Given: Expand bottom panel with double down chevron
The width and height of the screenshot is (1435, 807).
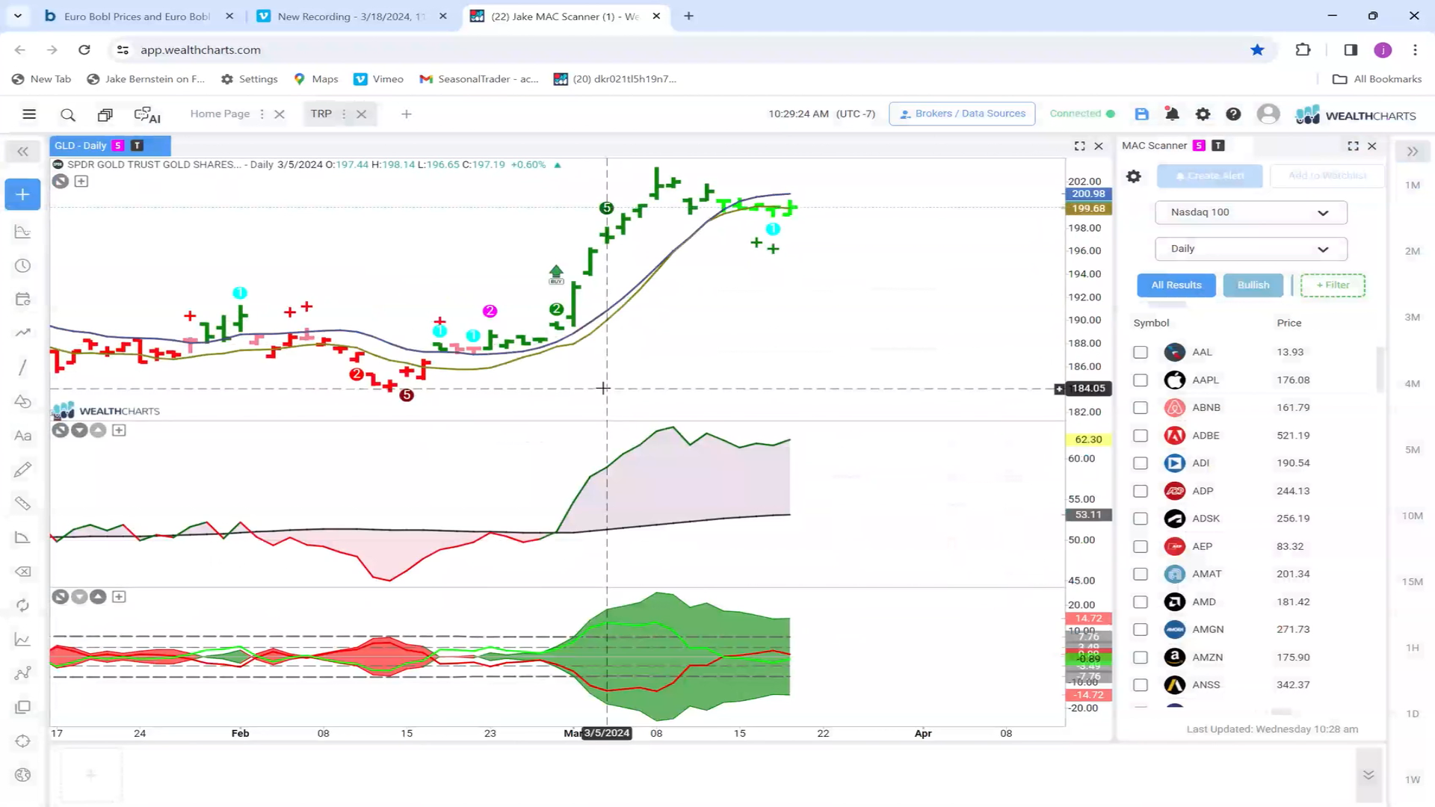Looking at the screenshot, I should coord(1368,775).
